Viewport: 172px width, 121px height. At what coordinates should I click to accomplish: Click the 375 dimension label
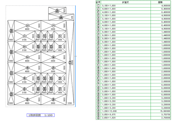click(x=72, y=17)
